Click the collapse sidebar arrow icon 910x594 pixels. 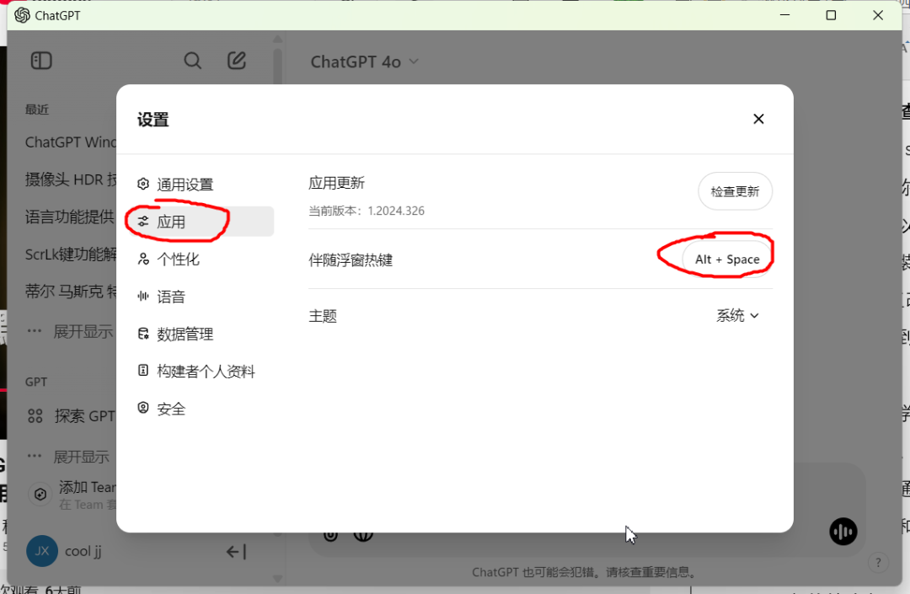(x=236, y=552)
